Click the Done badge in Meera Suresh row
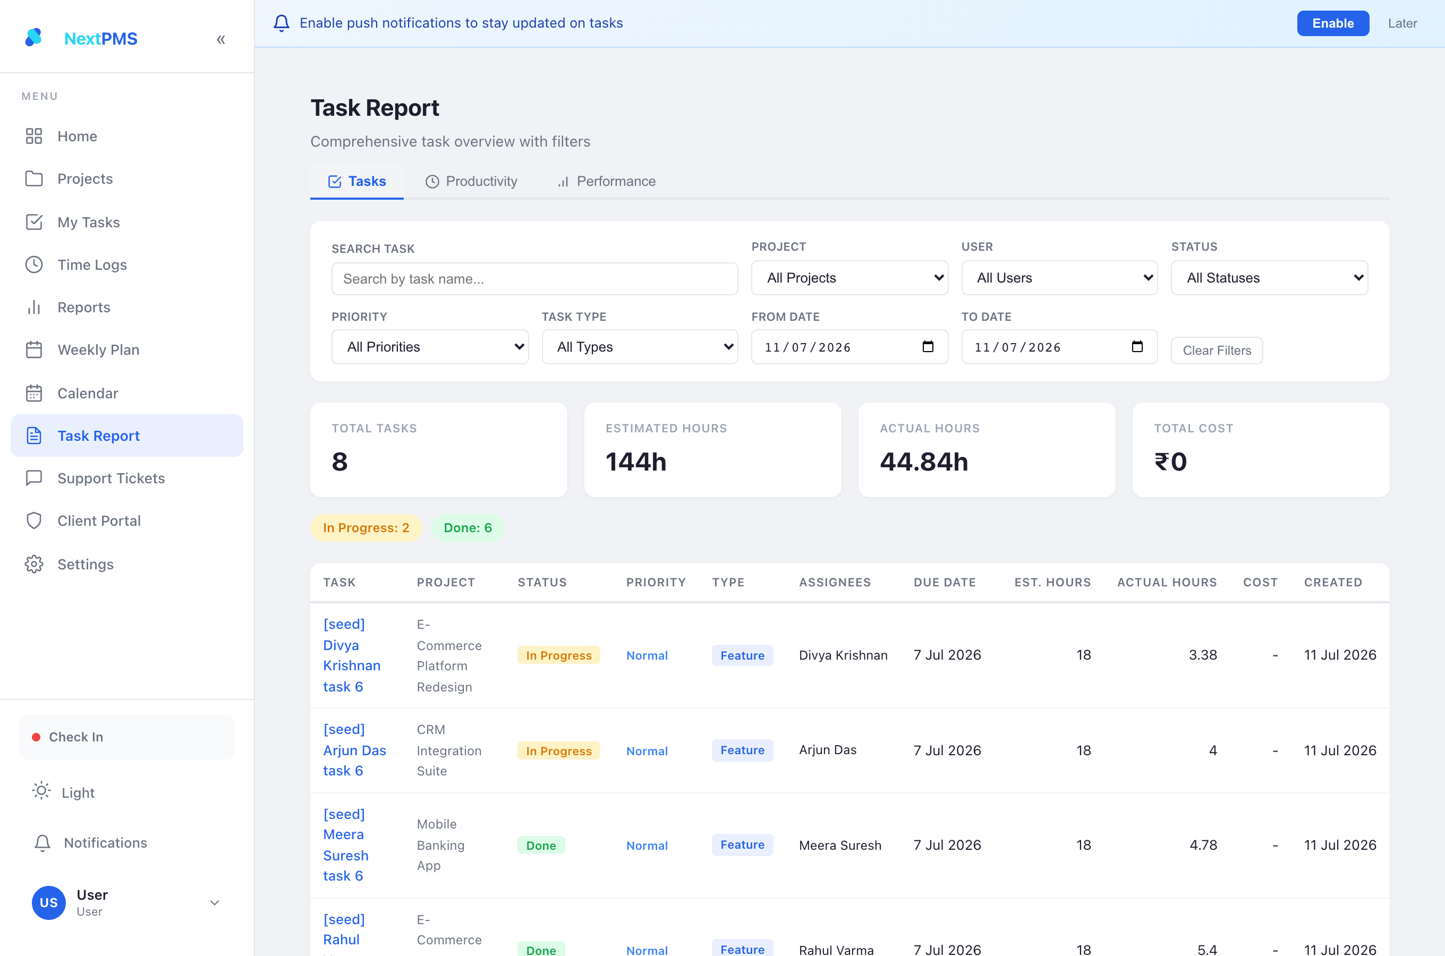Image resolution: width=1445 pixels, height=956 pixels. (x=541, y=845)
